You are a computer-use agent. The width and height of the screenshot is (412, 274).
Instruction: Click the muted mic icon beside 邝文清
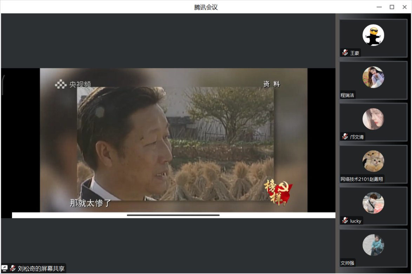[345, 137]
